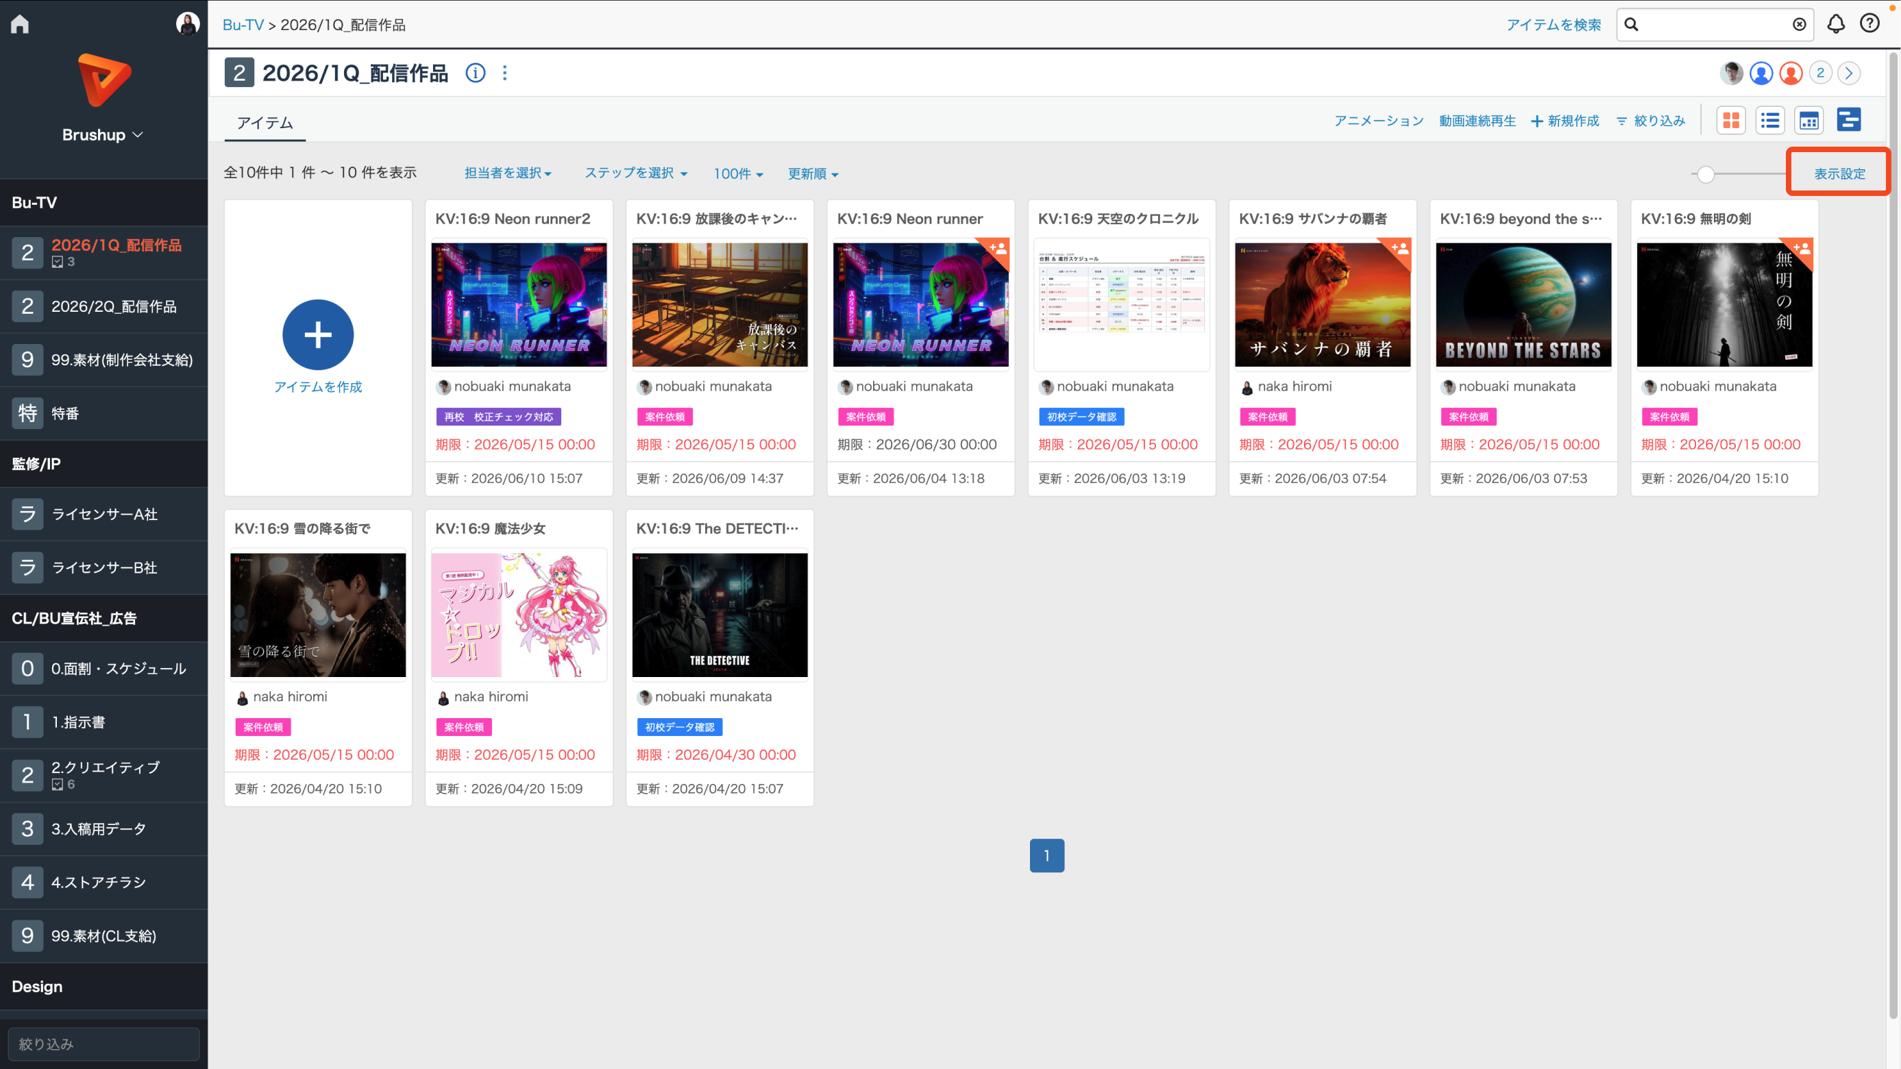Viewport: 1901px width, 1069px height.
Task: Open 99.素材(CL支給) project
Action: pos(104,936)
